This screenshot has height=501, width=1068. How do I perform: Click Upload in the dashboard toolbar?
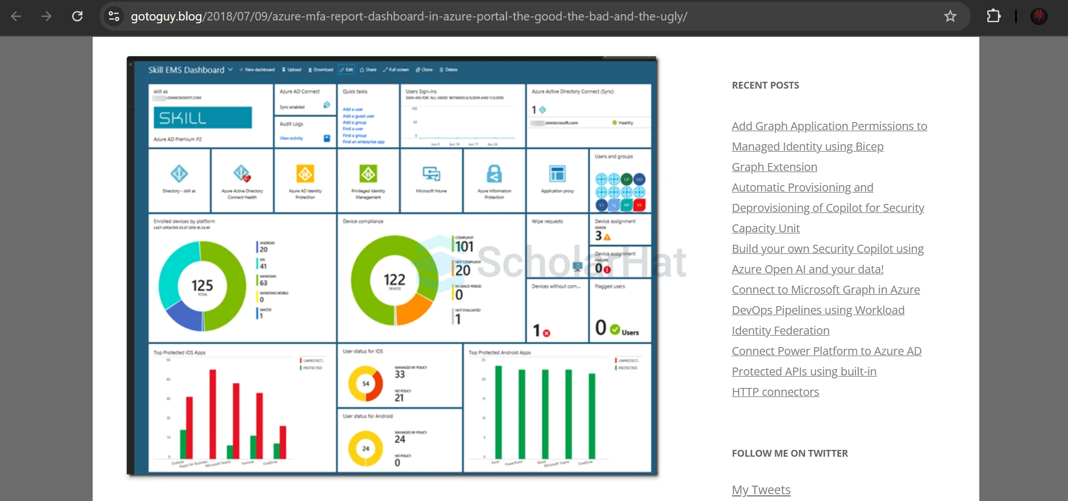click(292, 70)
